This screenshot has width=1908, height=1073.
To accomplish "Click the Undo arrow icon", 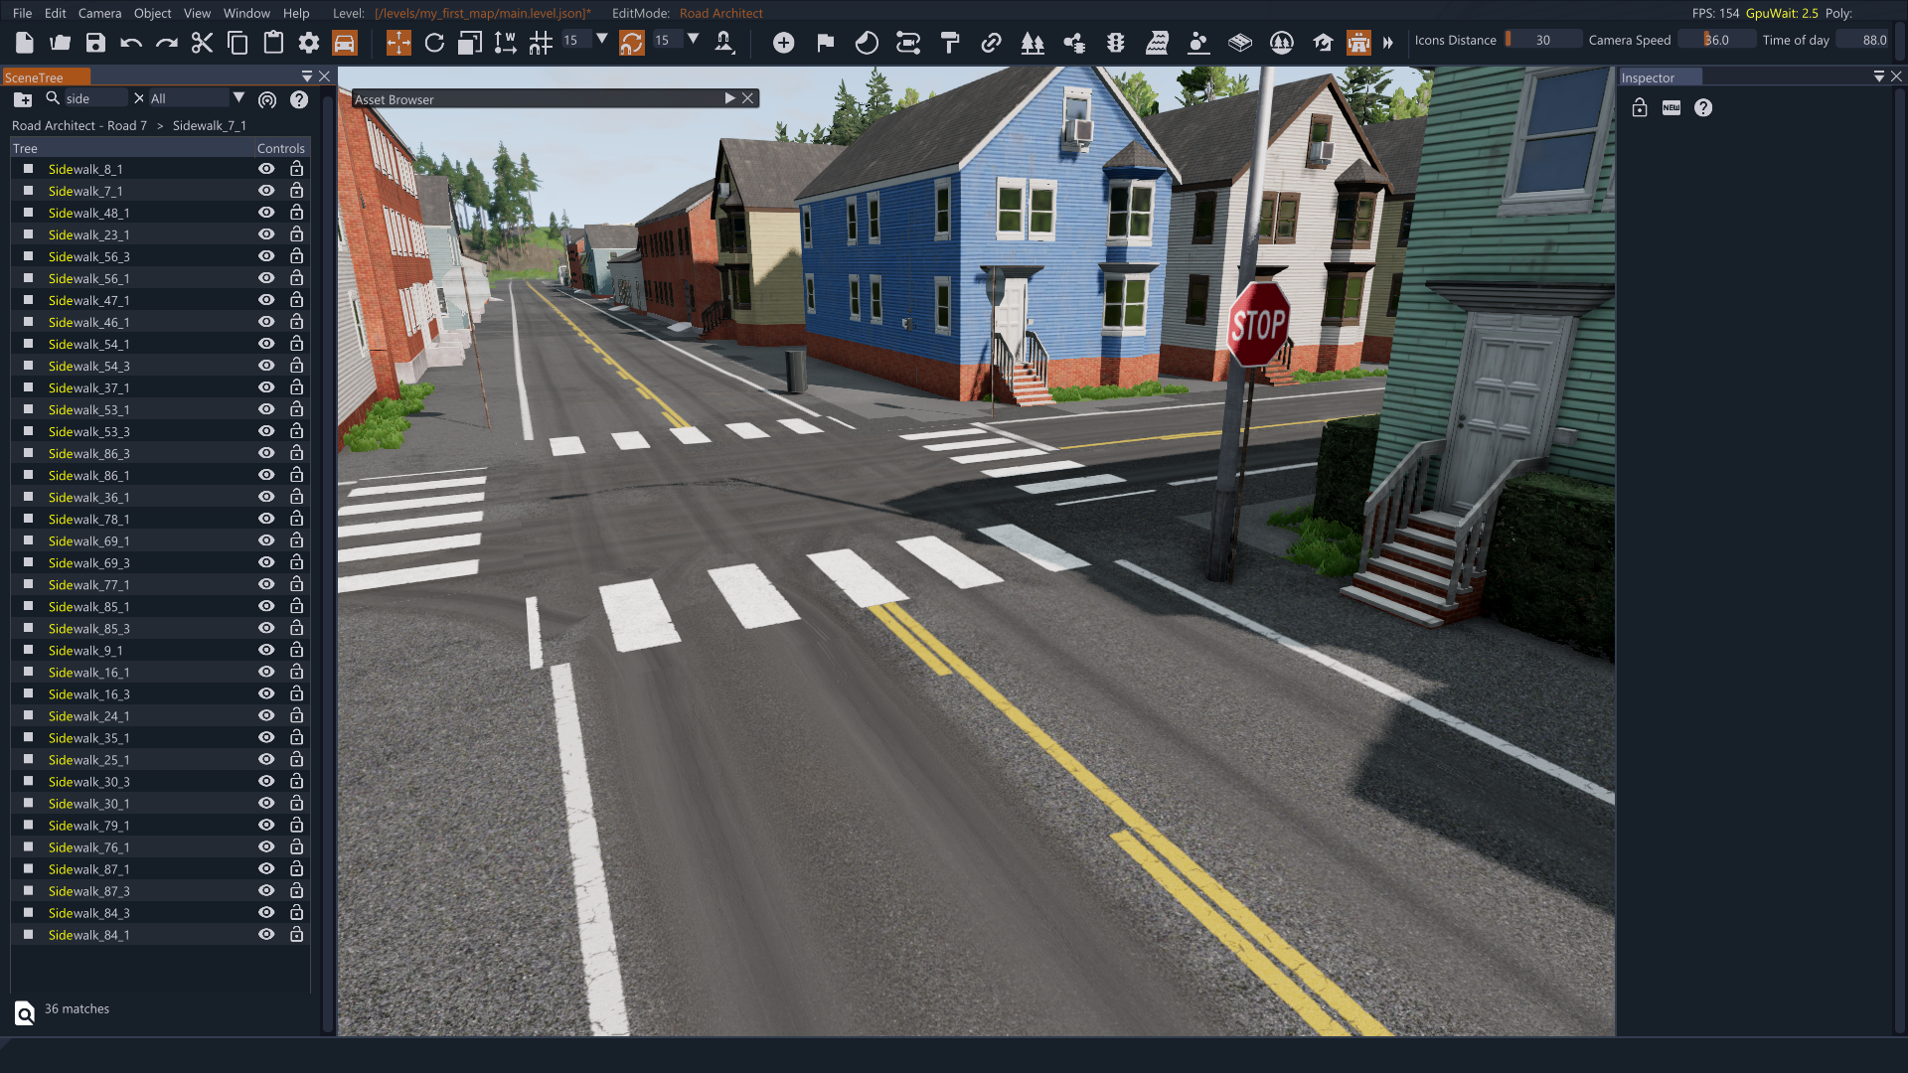I will click(x=131, y=42).
